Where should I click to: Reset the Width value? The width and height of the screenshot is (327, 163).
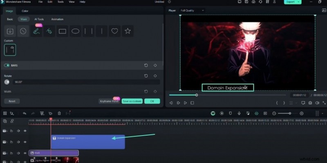pyautogui.click(x=146, y=91)
